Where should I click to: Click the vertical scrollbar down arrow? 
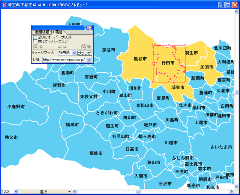(x=237, y=186)
